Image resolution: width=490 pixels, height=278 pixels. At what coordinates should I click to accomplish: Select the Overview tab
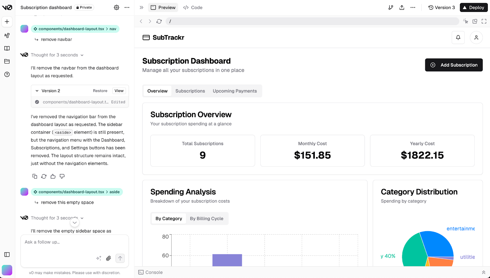click(157, 91)
